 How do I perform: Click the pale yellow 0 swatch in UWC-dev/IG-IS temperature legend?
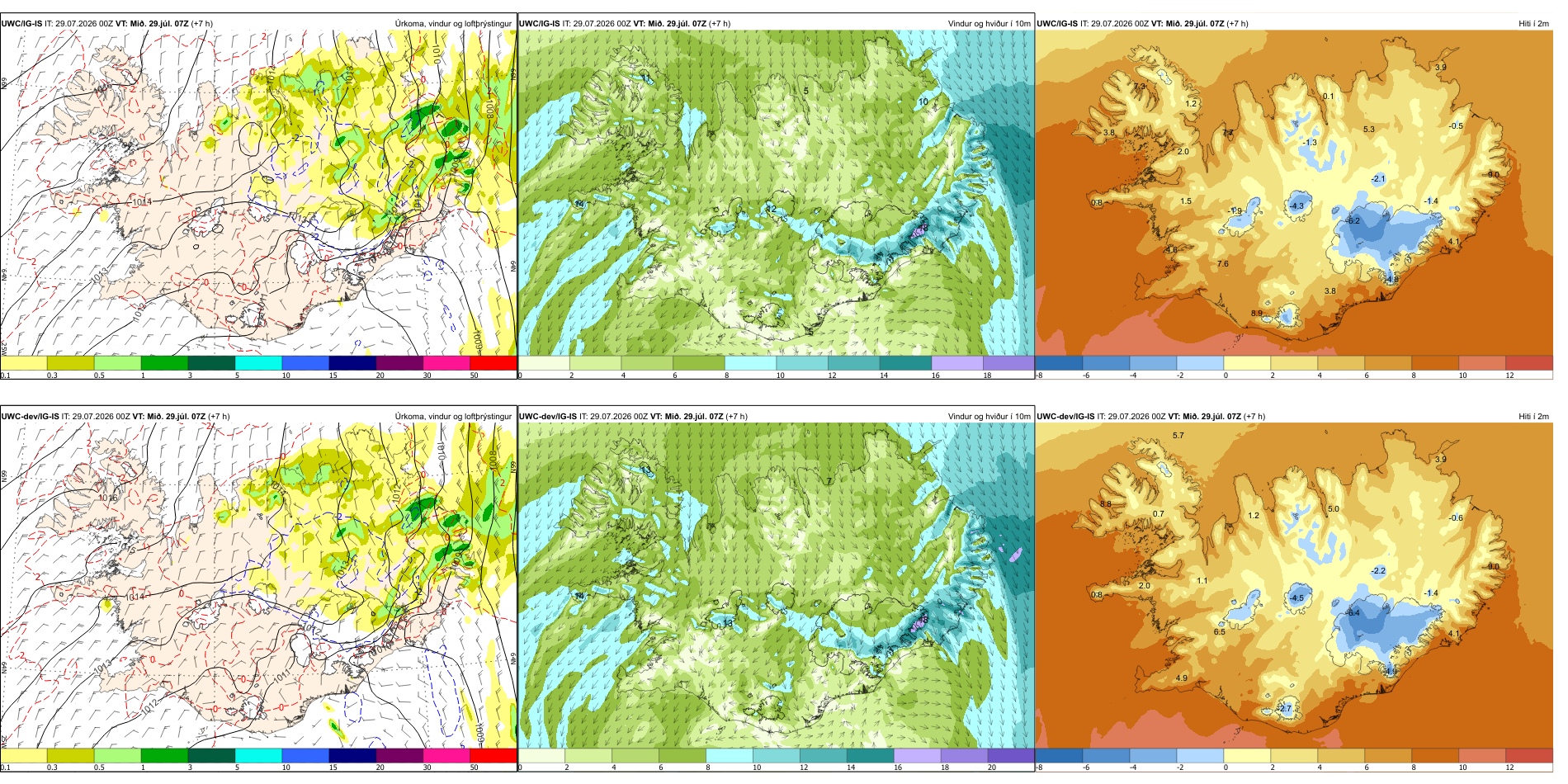coord(1247,755)
